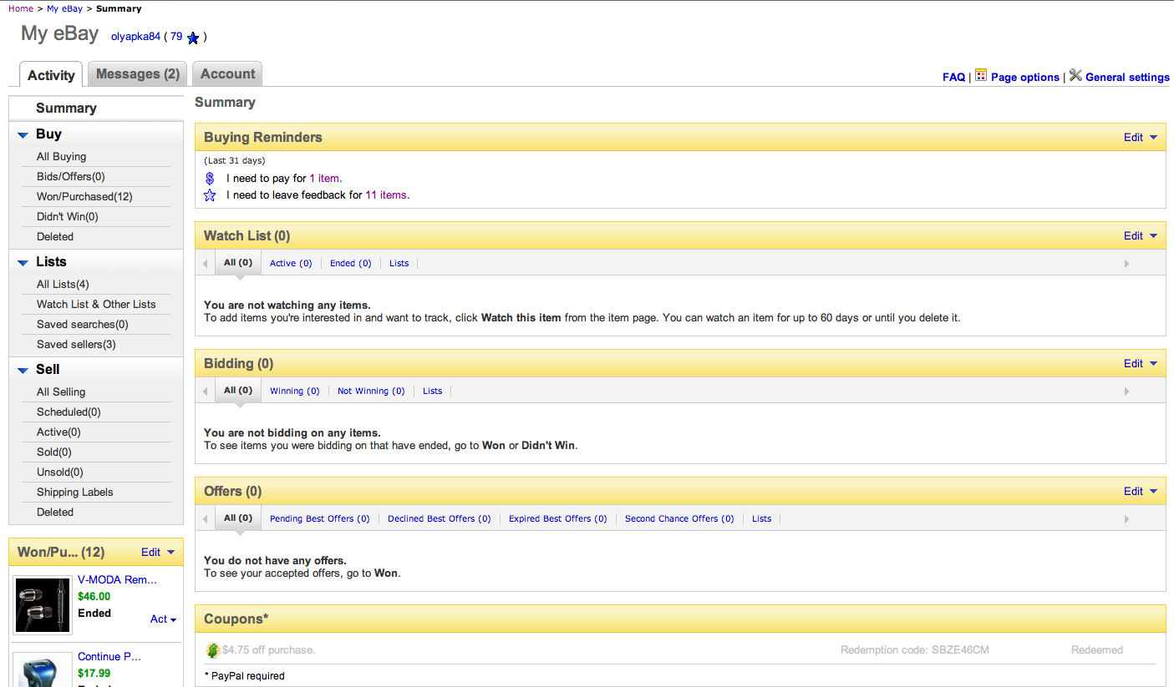Select Active (0) tab in Watch List

pos(291,264)
